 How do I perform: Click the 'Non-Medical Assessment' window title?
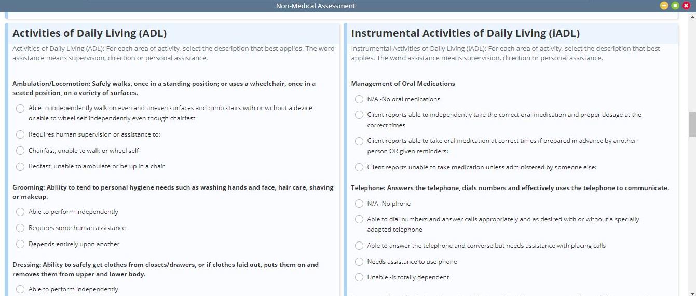[316, 6]
